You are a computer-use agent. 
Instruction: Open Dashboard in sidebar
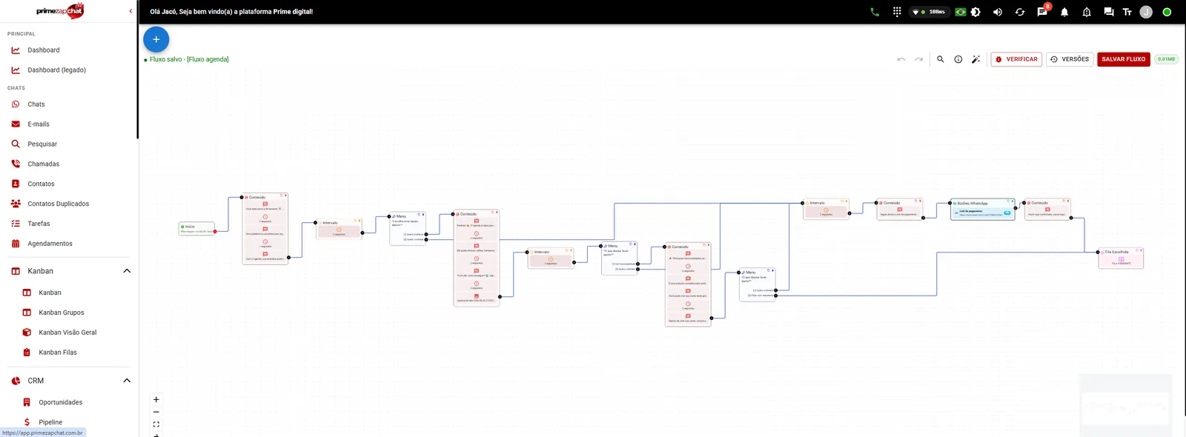click(44, 50)
